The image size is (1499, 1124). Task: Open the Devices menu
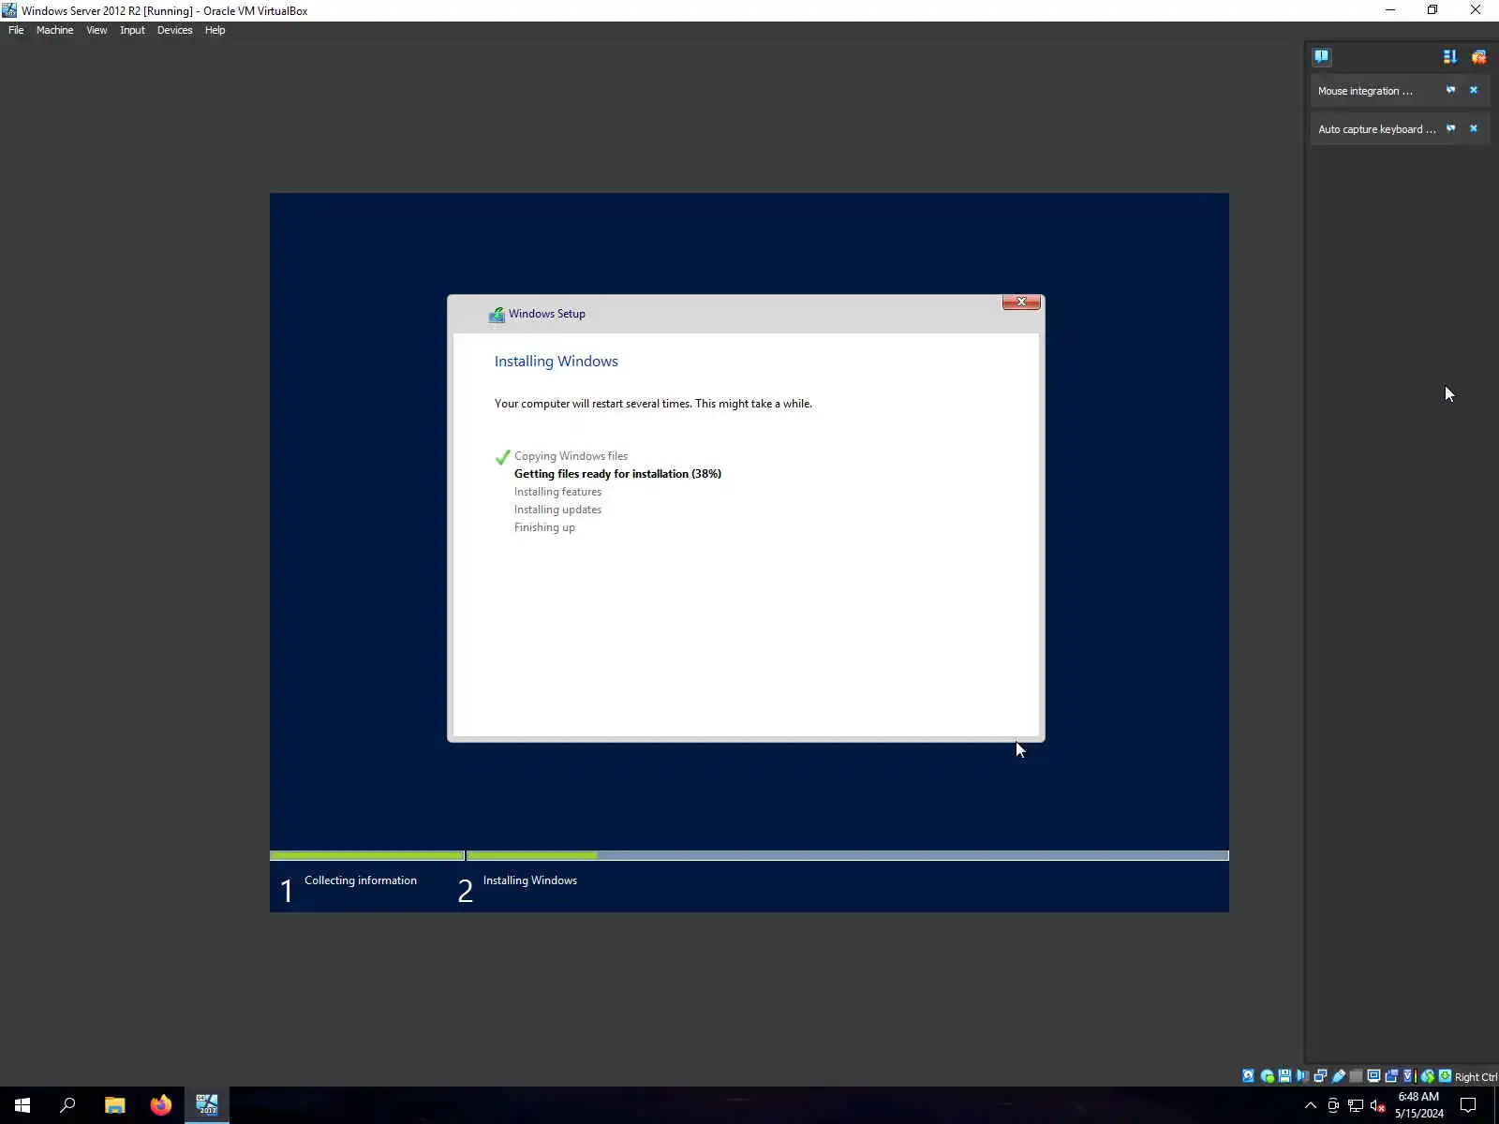pyautogui.click(x=174, y=30)
